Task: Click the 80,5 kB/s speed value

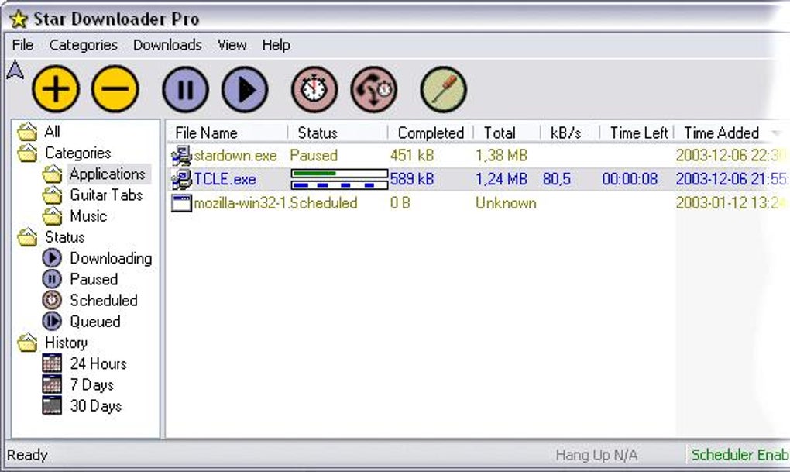Action: 557,179
